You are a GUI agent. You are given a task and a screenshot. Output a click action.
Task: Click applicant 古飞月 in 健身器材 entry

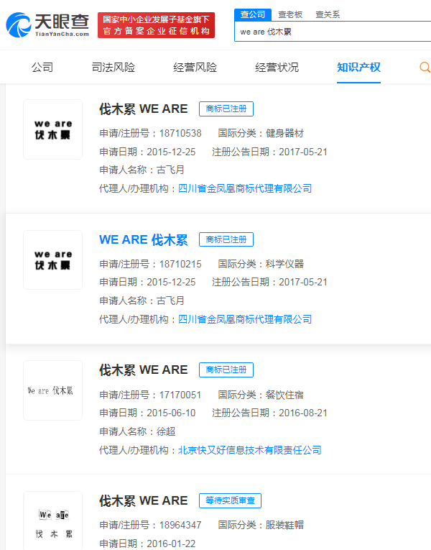coord(170,170)
